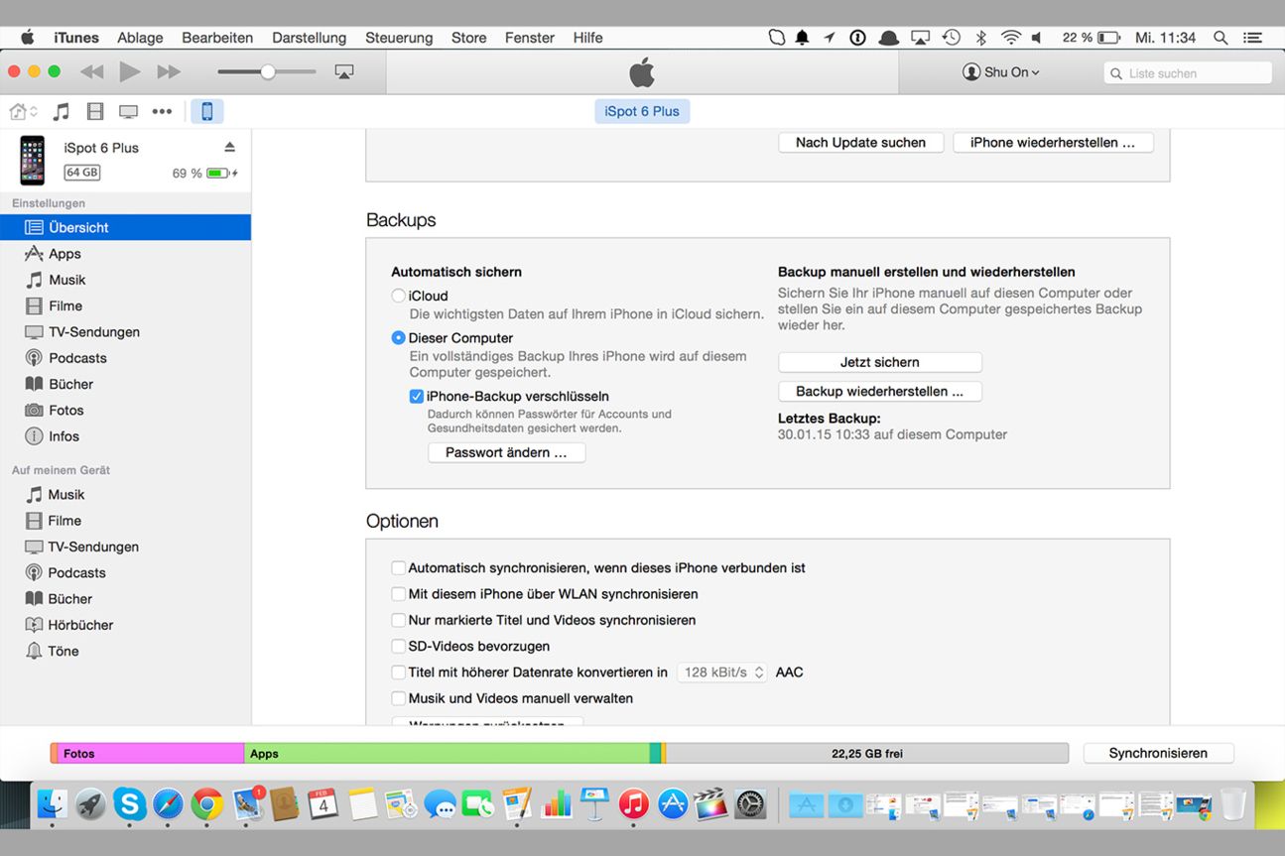The height and width of the screenshot is (856, 1285).
Task: Open the three-dots more media menu
Action: coord(162,112)
